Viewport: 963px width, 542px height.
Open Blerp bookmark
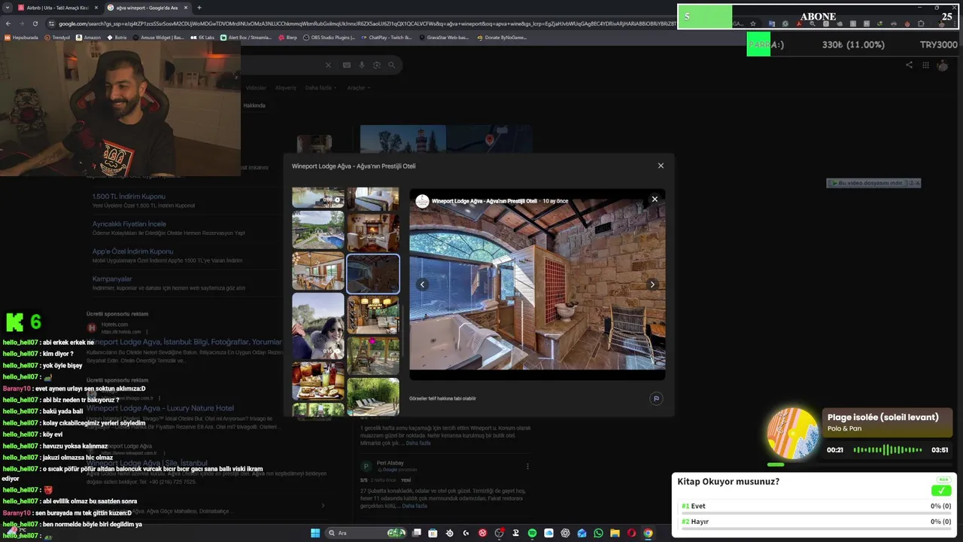288,37
